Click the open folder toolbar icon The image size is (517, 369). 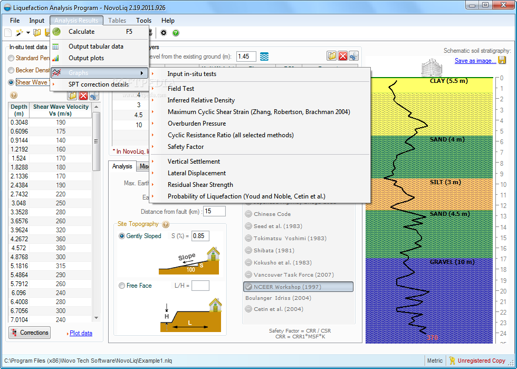[x=37, y=32]
